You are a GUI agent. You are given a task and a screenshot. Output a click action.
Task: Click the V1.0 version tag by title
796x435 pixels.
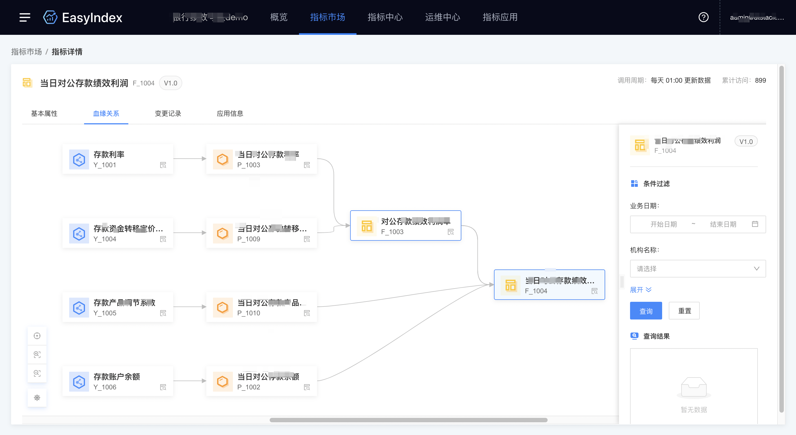tap(171, 83)
